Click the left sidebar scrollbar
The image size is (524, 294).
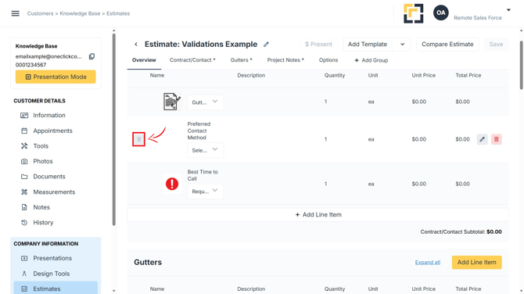[114, 130]
